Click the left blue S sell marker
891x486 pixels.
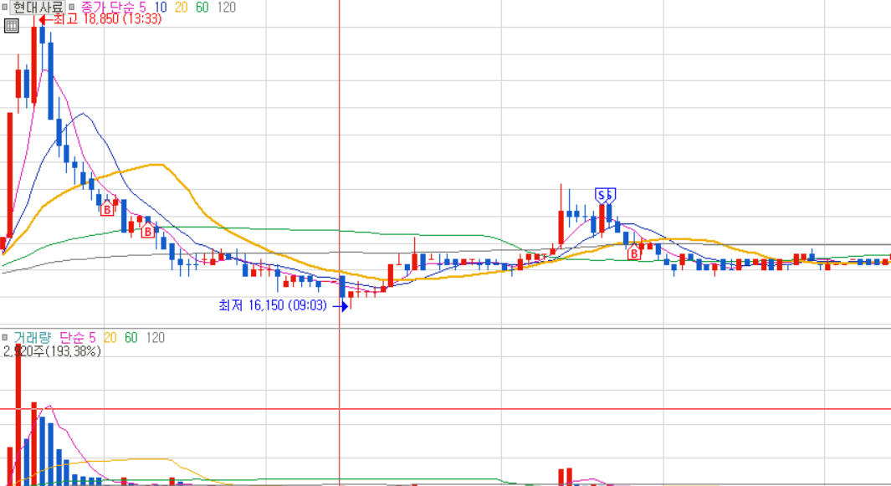pyautogui.click(x=602, y=196)
